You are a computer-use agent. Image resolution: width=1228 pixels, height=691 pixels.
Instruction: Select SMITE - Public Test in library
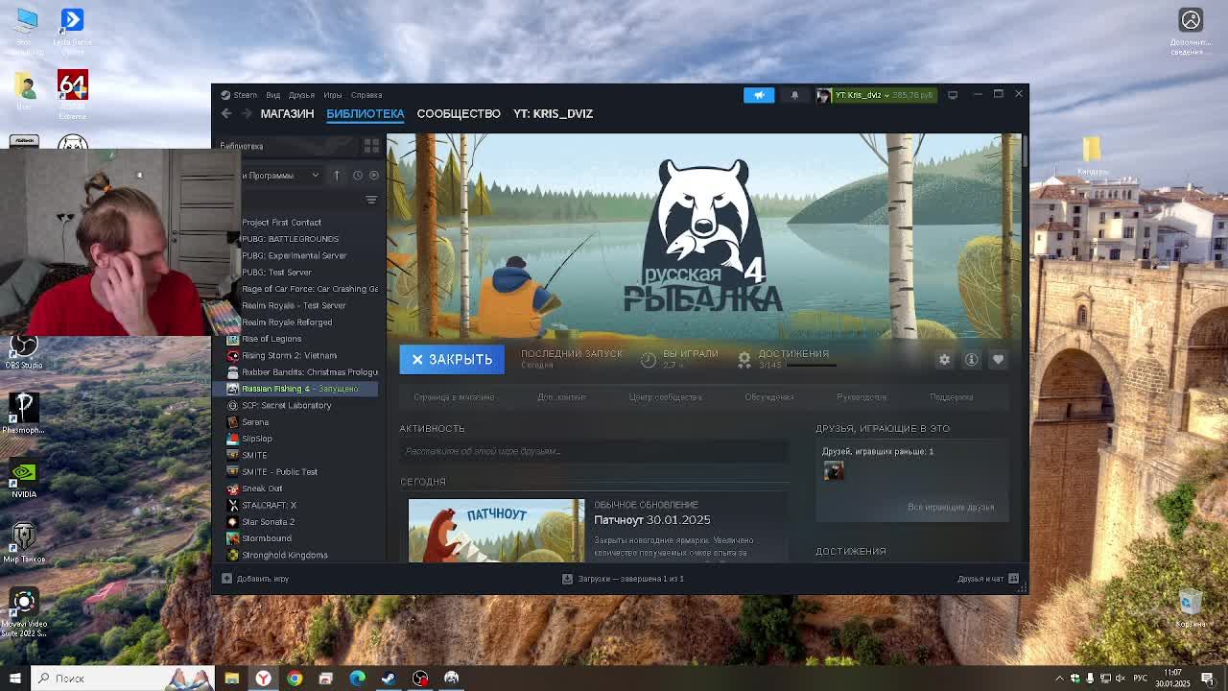(279, 472)
